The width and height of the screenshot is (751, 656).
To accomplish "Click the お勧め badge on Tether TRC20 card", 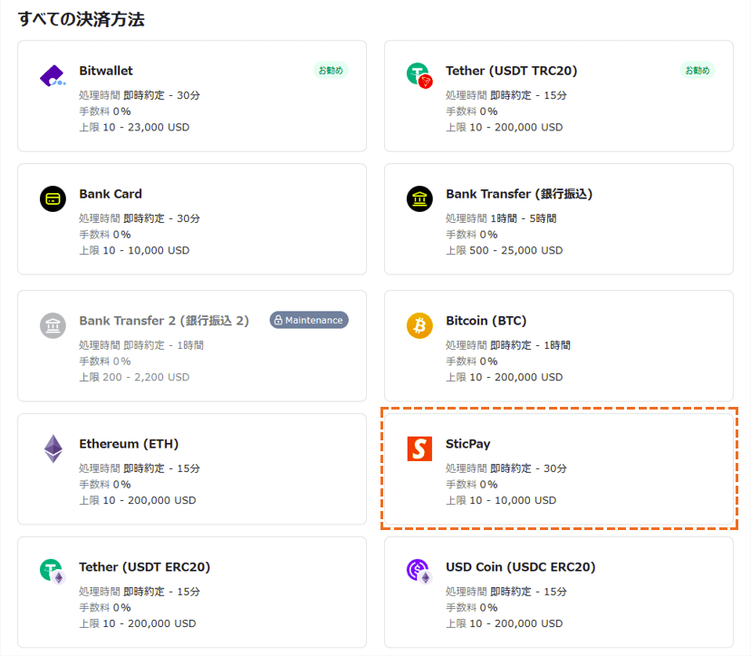I will pos(698,71).
